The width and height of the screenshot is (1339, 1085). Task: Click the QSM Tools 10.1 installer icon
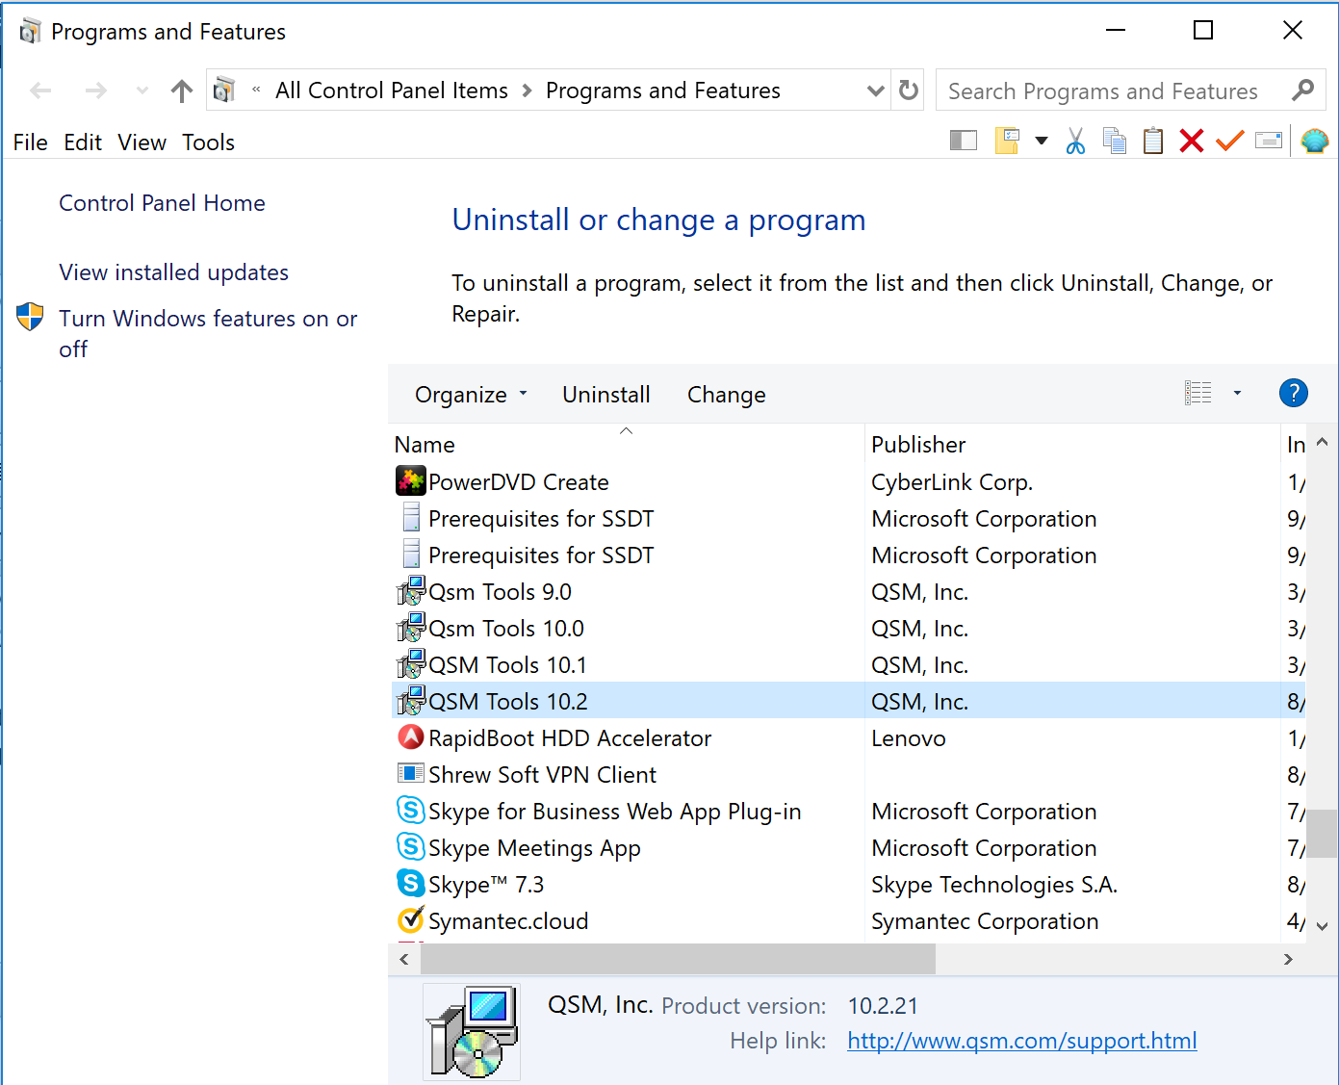[x=411, y=663]
